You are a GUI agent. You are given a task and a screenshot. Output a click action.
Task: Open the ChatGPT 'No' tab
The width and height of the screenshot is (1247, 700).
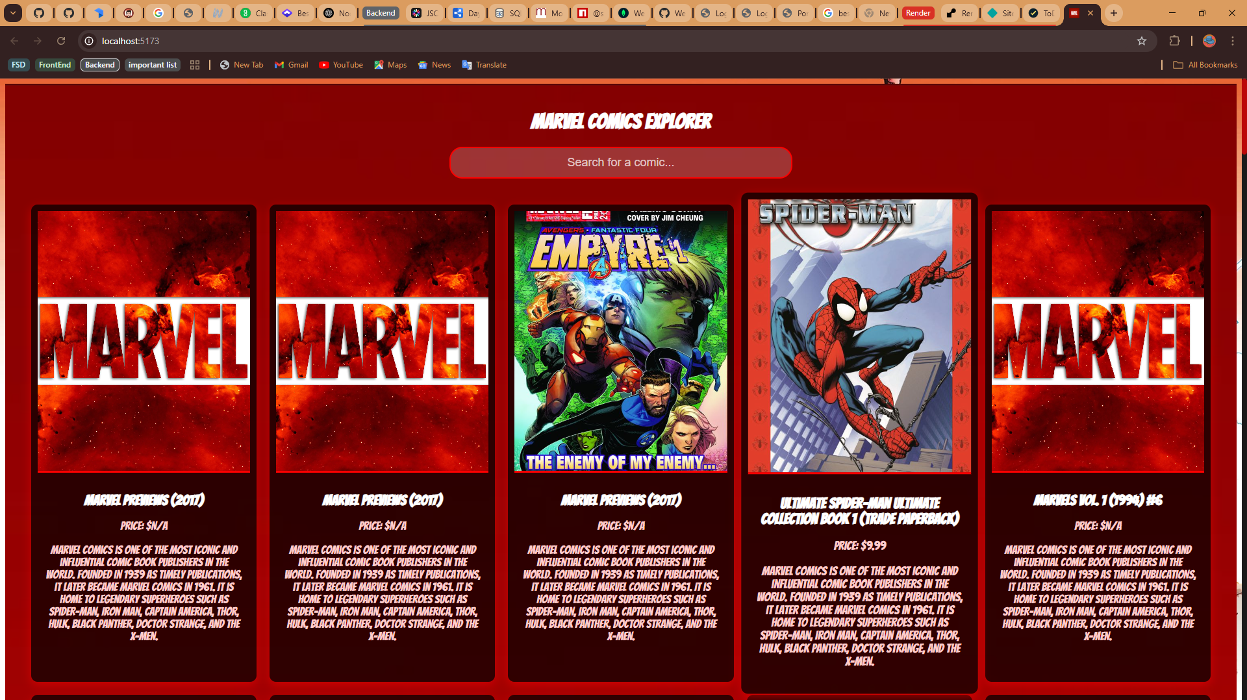tap(336, 13)
